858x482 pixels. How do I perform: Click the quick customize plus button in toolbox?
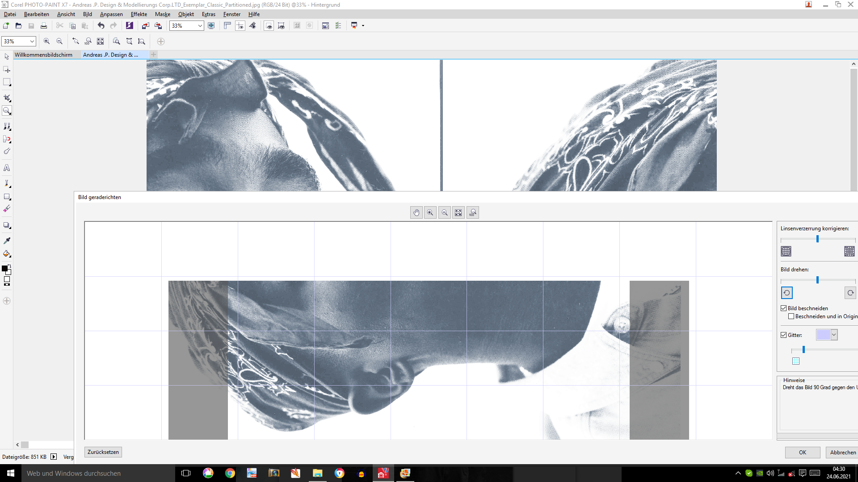7,301
